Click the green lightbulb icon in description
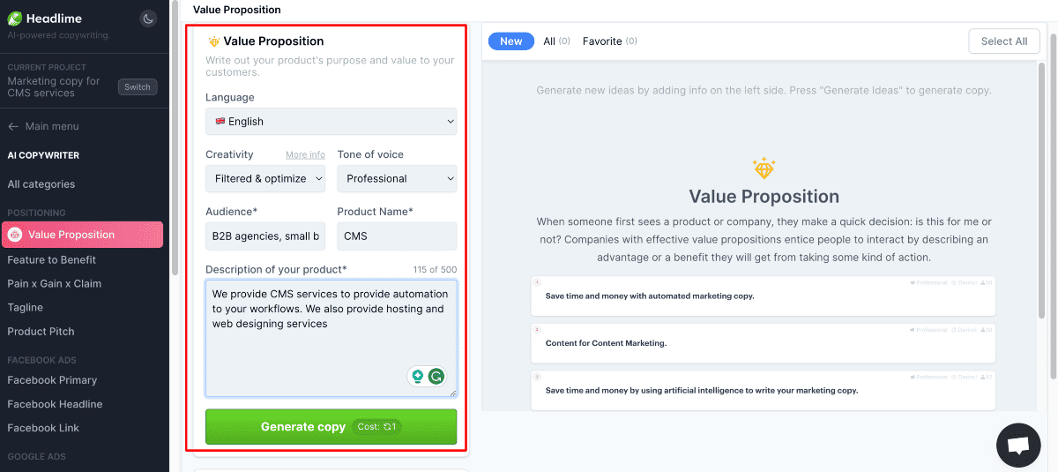 pyautogui.click(x=418, y=377)
